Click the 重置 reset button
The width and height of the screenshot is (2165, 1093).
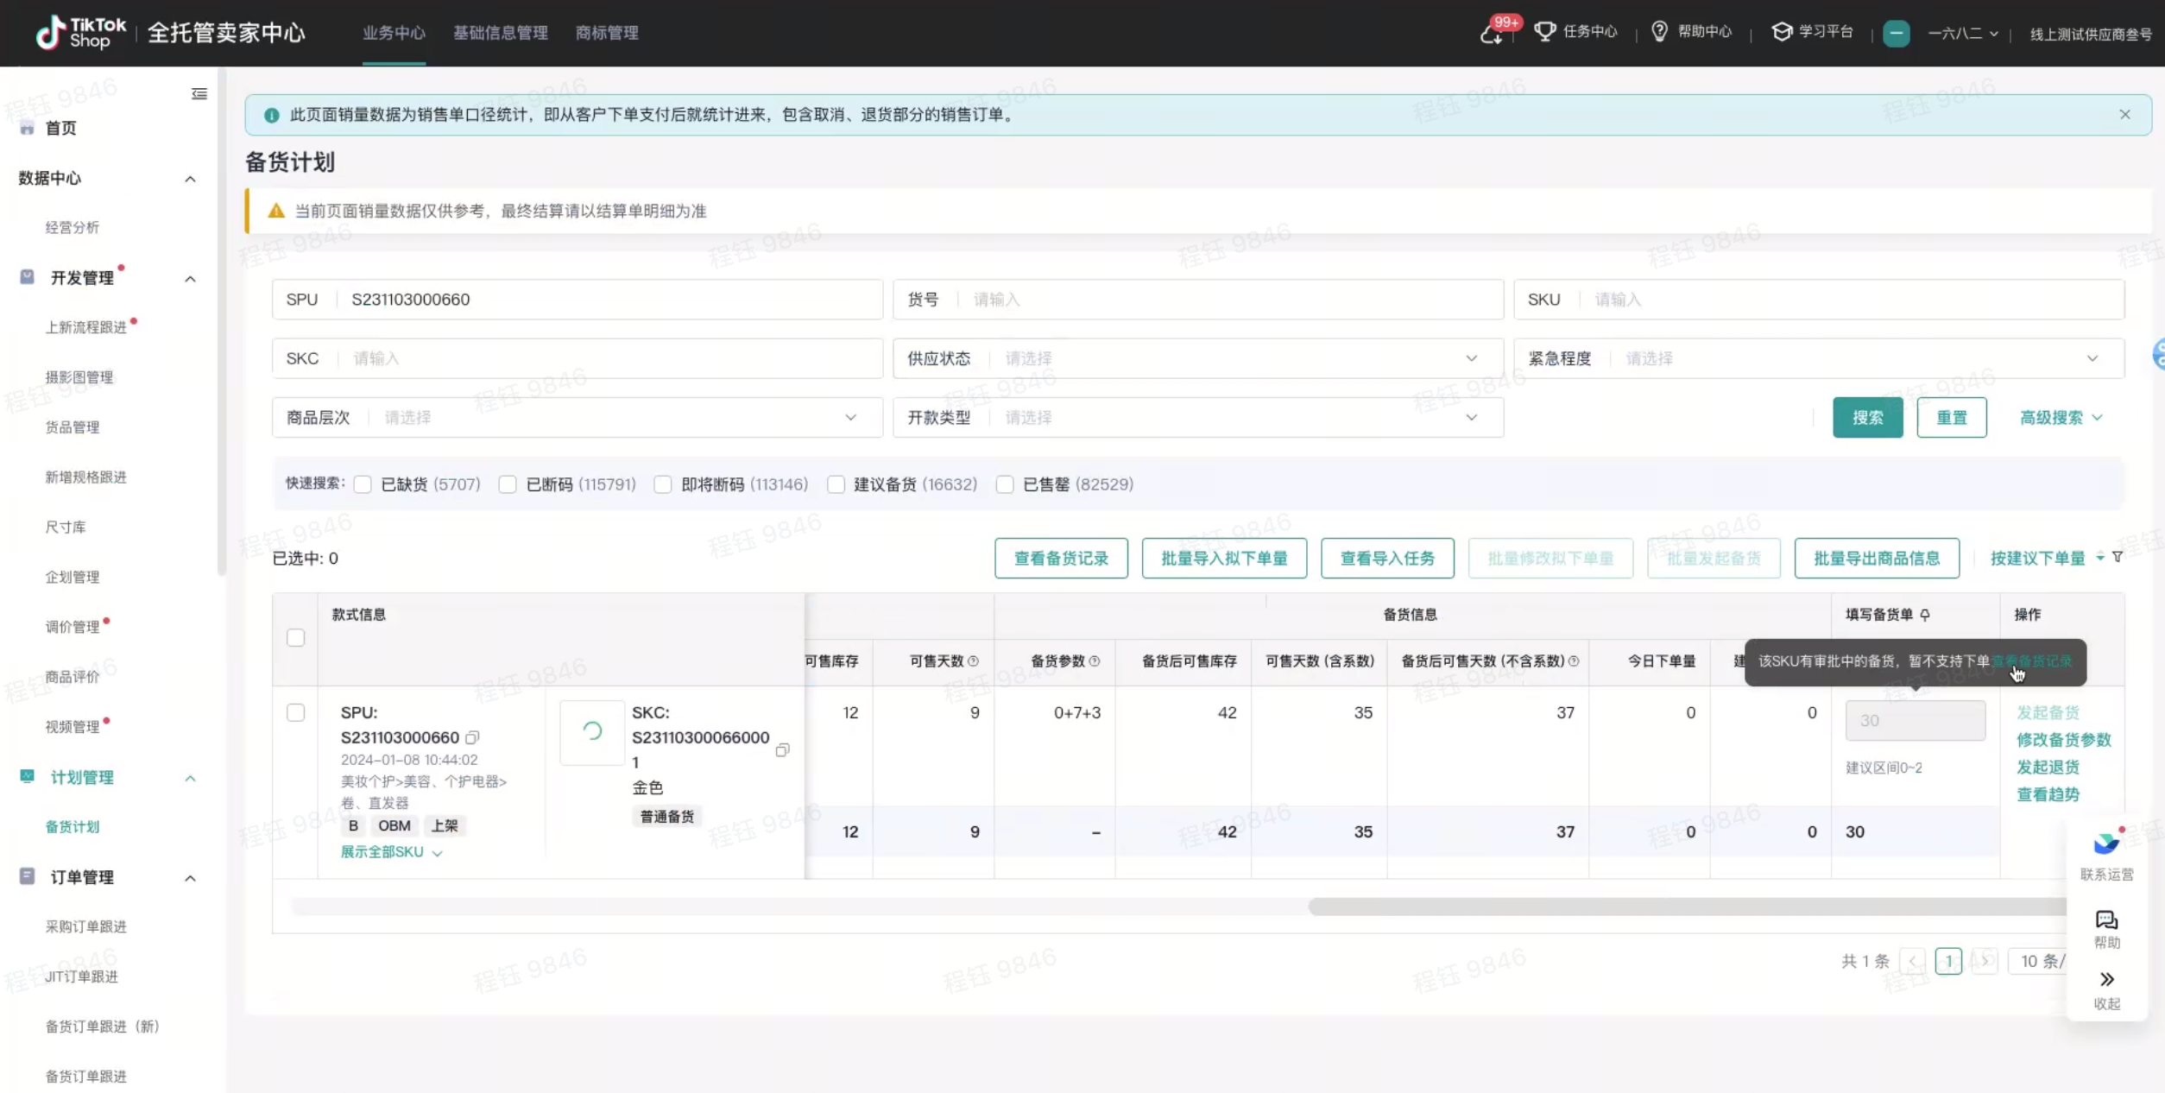[1952, 418]
